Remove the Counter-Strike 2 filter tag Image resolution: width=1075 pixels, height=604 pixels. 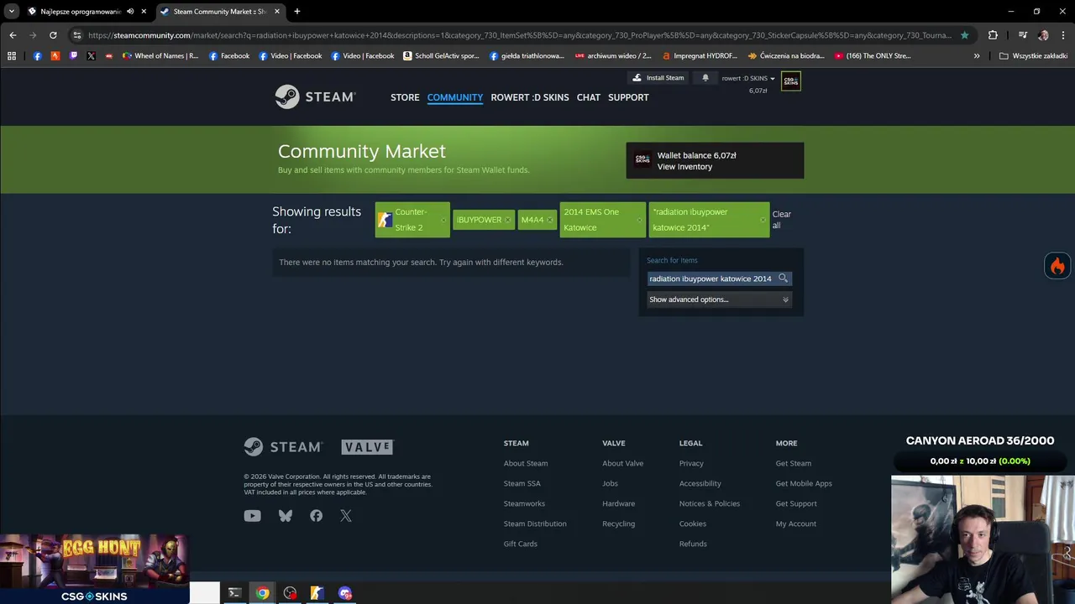pos(443,220)
